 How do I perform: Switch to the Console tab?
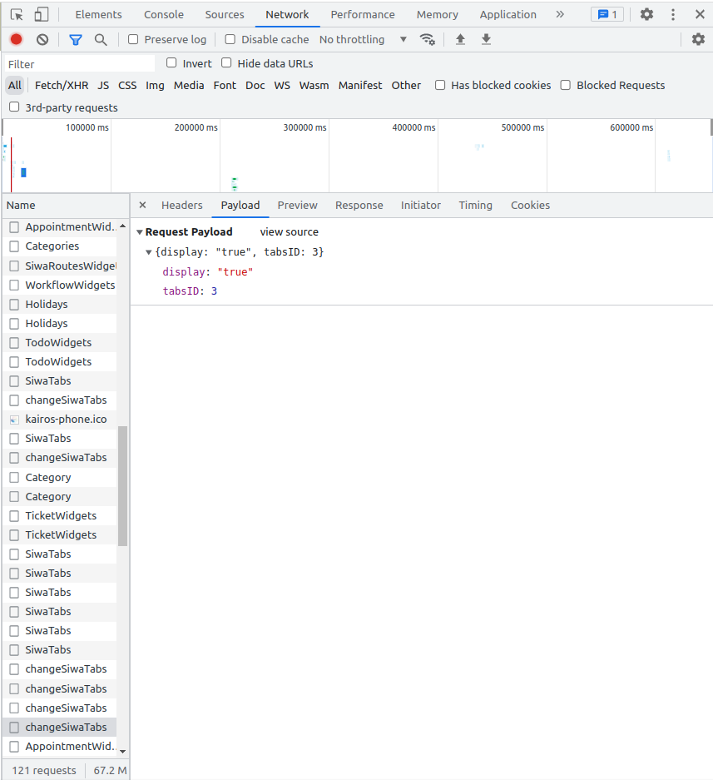tap(164, 14)
